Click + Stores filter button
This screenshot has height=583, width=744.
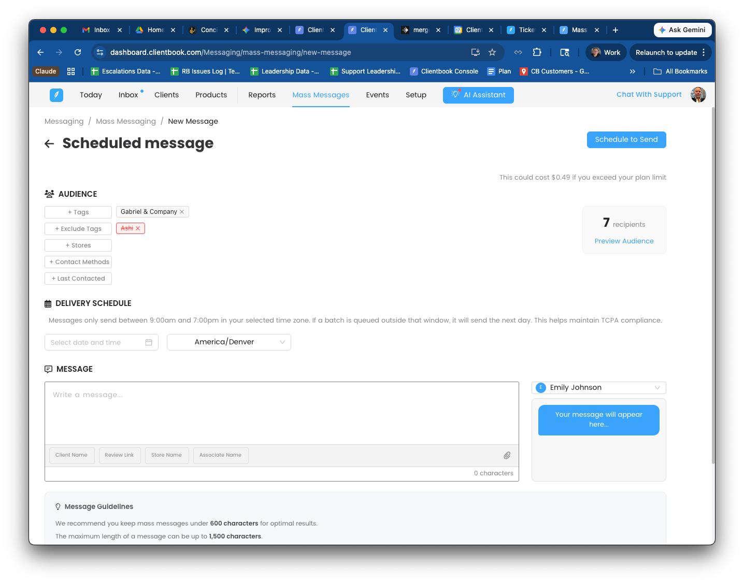78,245
